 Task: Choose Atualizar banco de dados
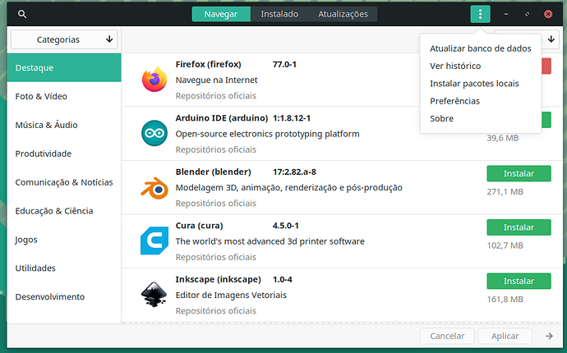point(480,48)
